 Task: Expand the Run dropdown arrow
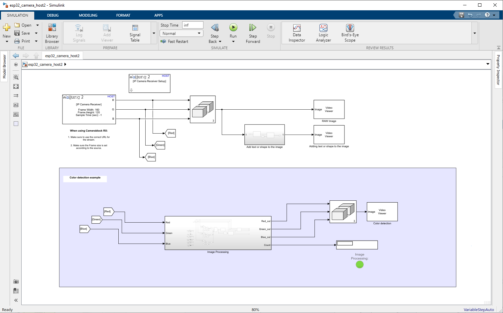click(233, 42)
